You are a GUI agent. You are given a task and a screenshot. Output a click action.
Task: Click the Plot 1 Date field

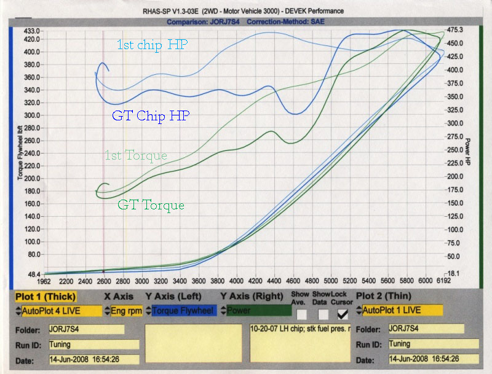click(x=94, y=359)
